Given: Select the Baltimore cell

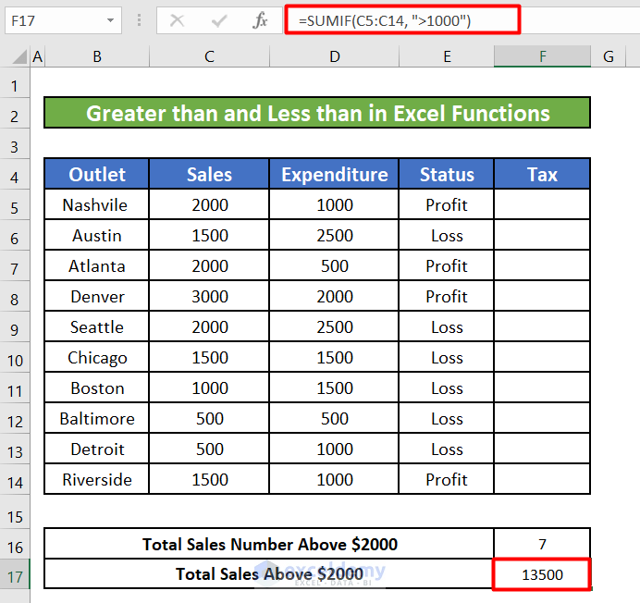Looking at the screenshot, I should pos(97,418).
